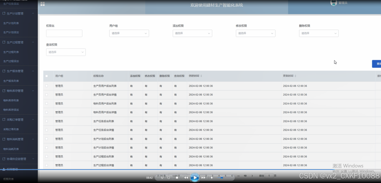
Task: Open 物料库存列表 in sidebar
Action: point(11,101)
